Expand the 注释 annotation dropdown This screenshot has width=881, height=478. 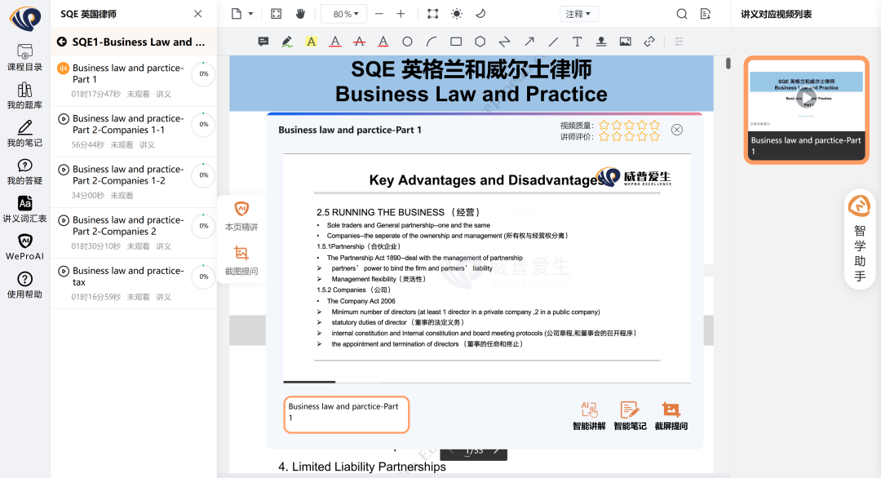(x=579, y=14)
